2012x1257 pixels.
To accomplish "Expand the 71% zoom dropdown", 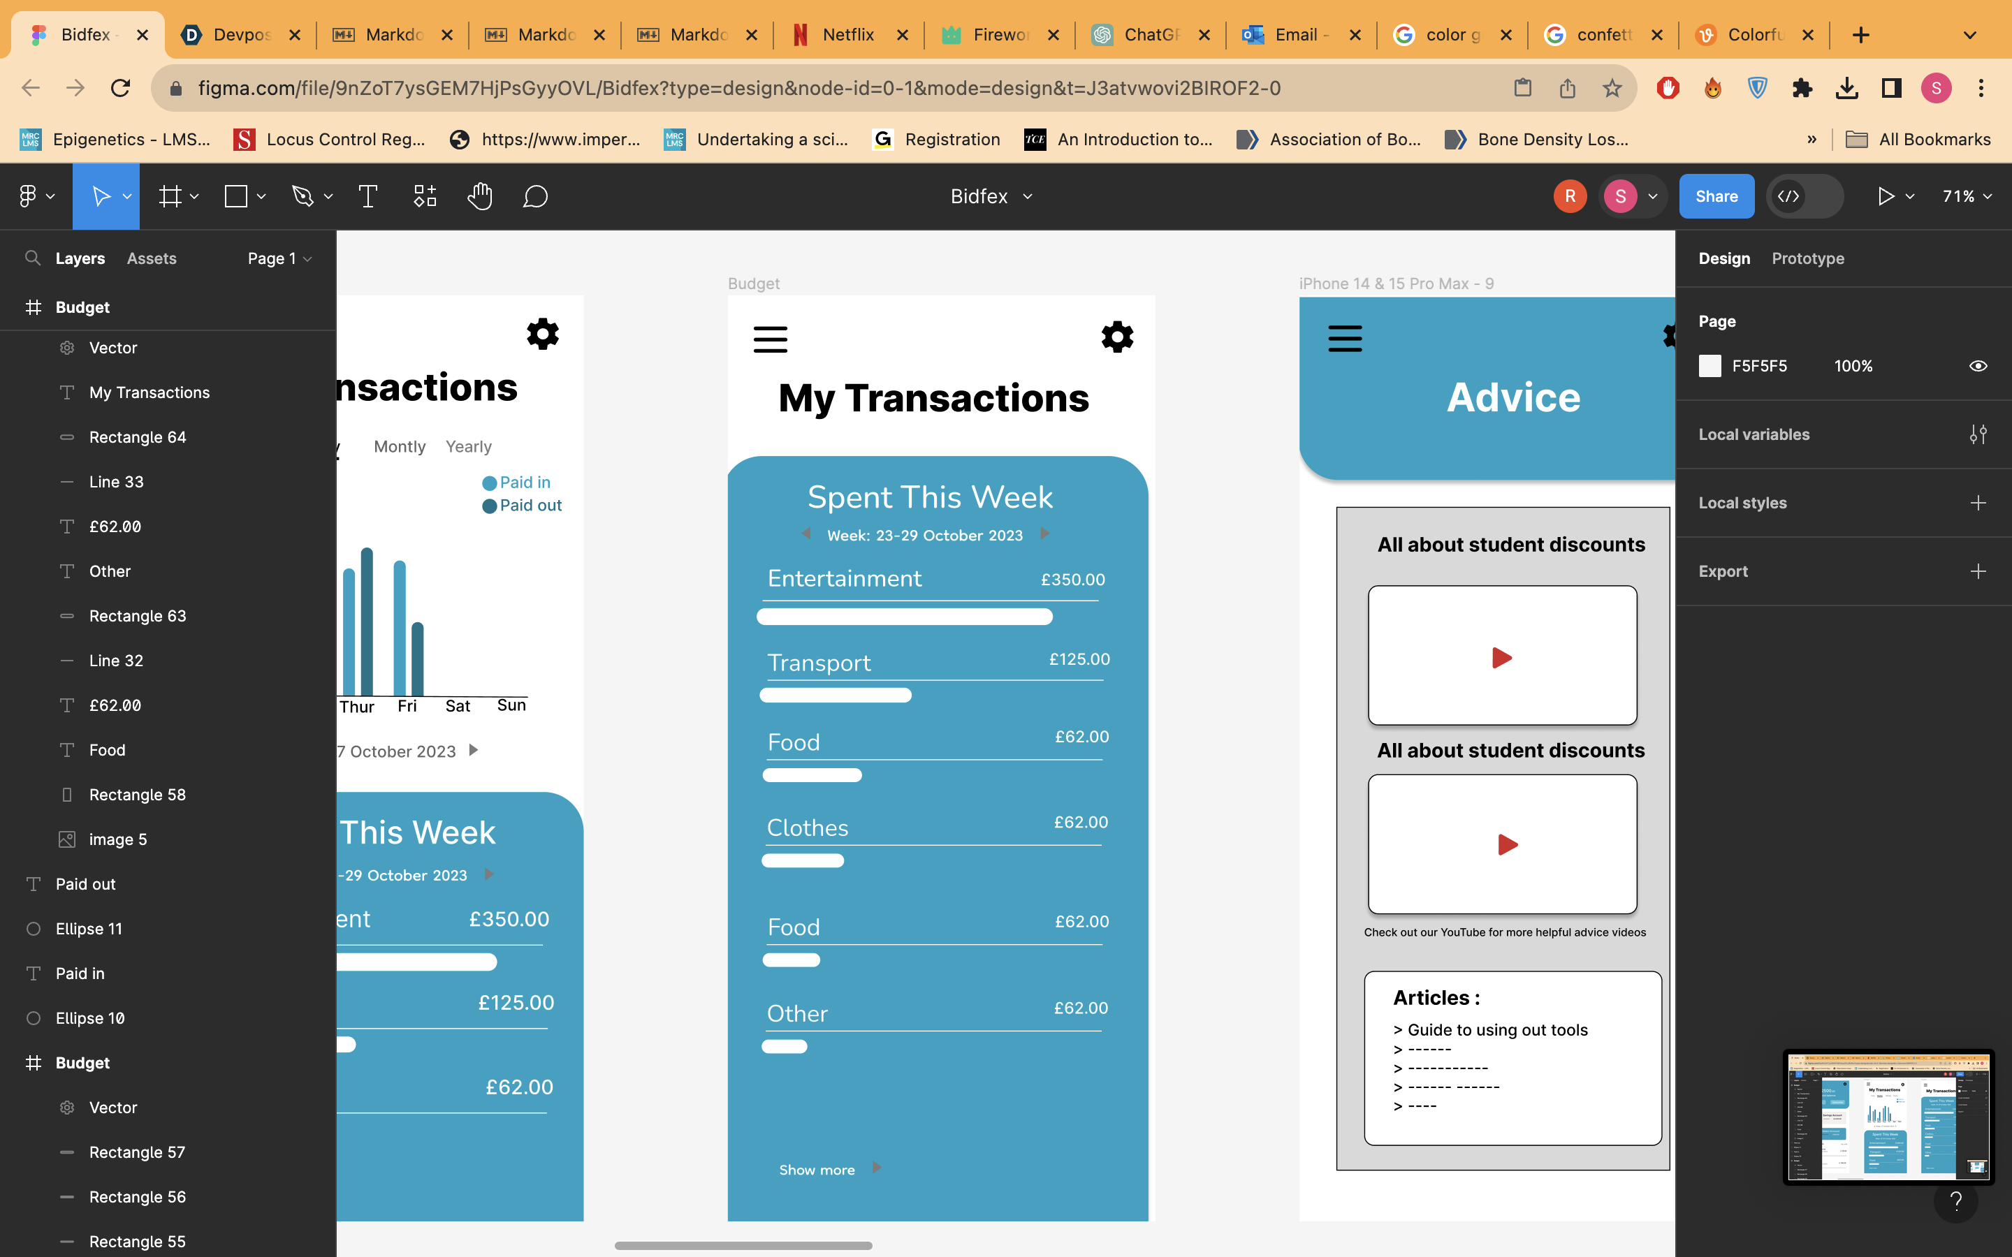I will coord(1967,196).
